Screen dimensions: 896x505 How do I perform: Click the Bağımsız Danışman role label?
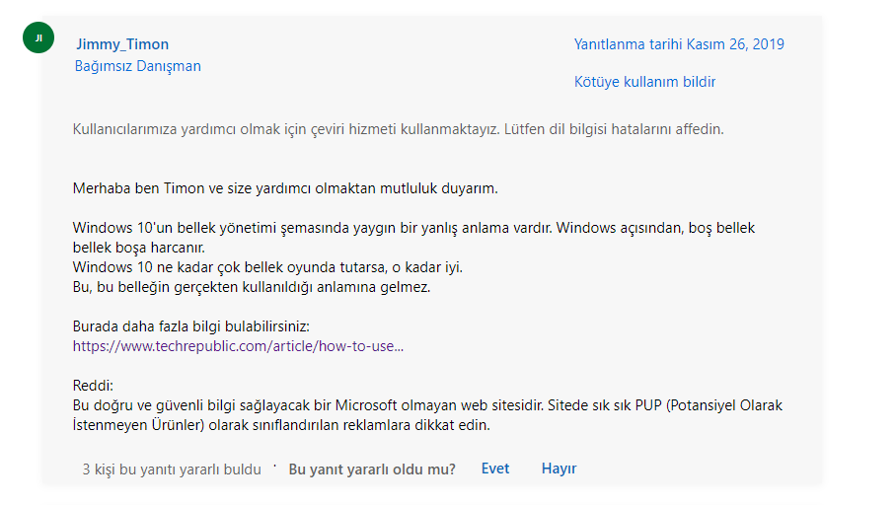tap(138, 66)
